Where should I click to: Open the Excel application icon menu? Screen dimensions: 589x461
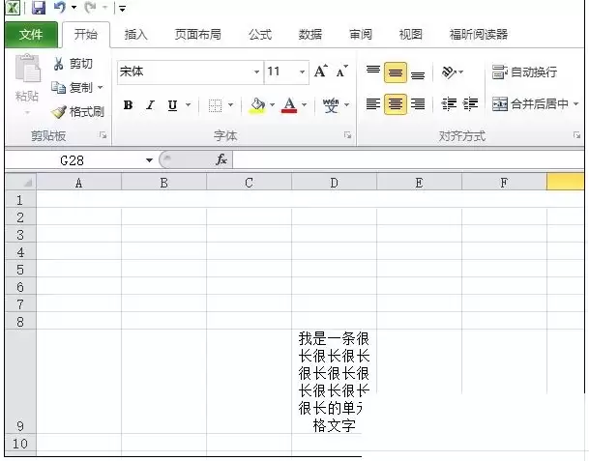click(13, 8)
